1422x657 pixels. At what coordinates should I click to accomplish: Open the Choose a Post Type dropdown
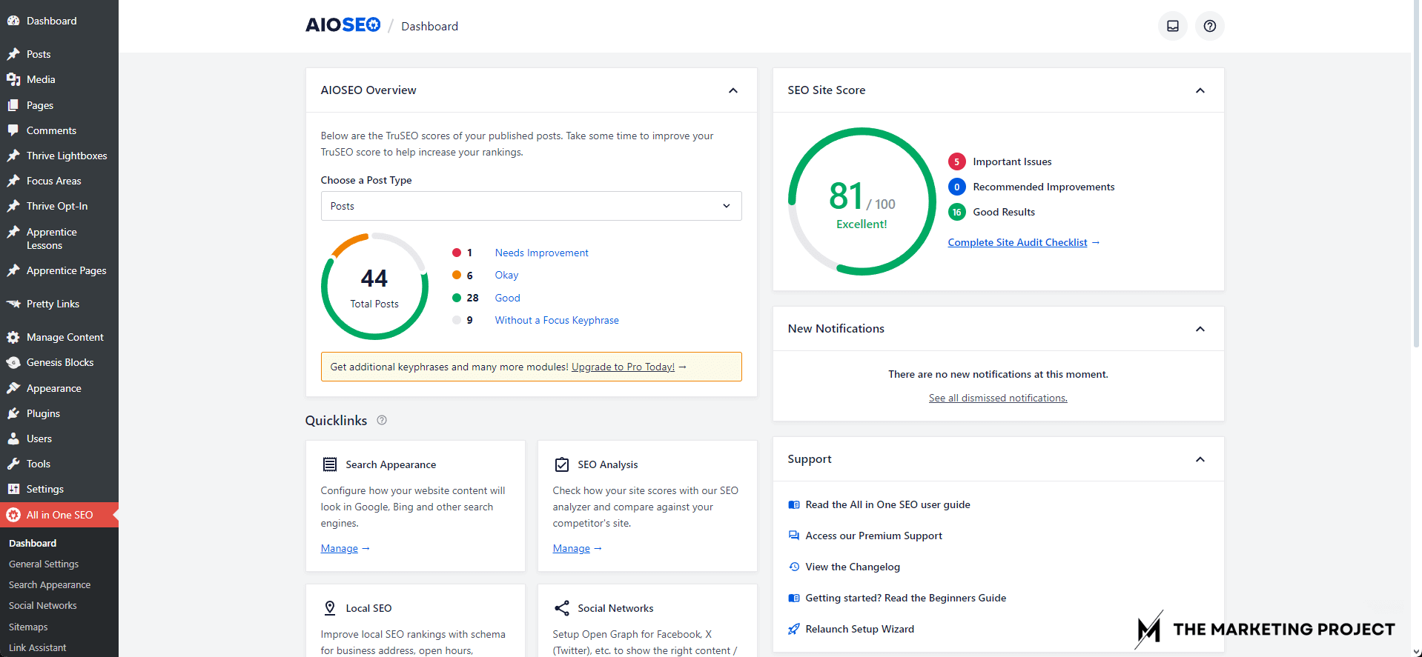531,206
